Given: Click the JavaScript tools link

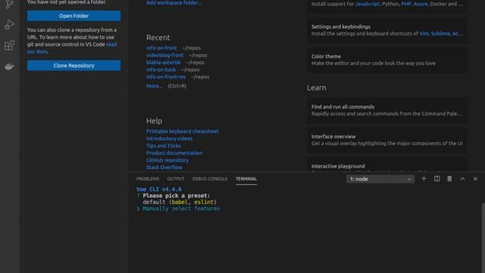Looking at the screenshot, I should 367,4.
